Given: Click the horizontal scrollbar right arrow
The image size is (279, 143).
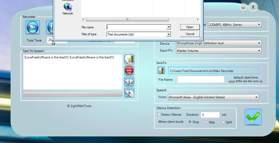Looking at the screenshot, I should 198,19.
